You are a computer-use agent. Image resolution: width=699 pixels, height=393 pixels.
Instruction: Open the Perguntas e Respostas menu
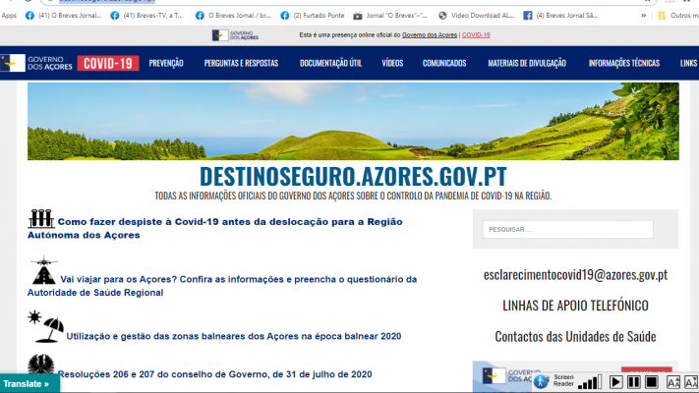[x=241, y=63]
